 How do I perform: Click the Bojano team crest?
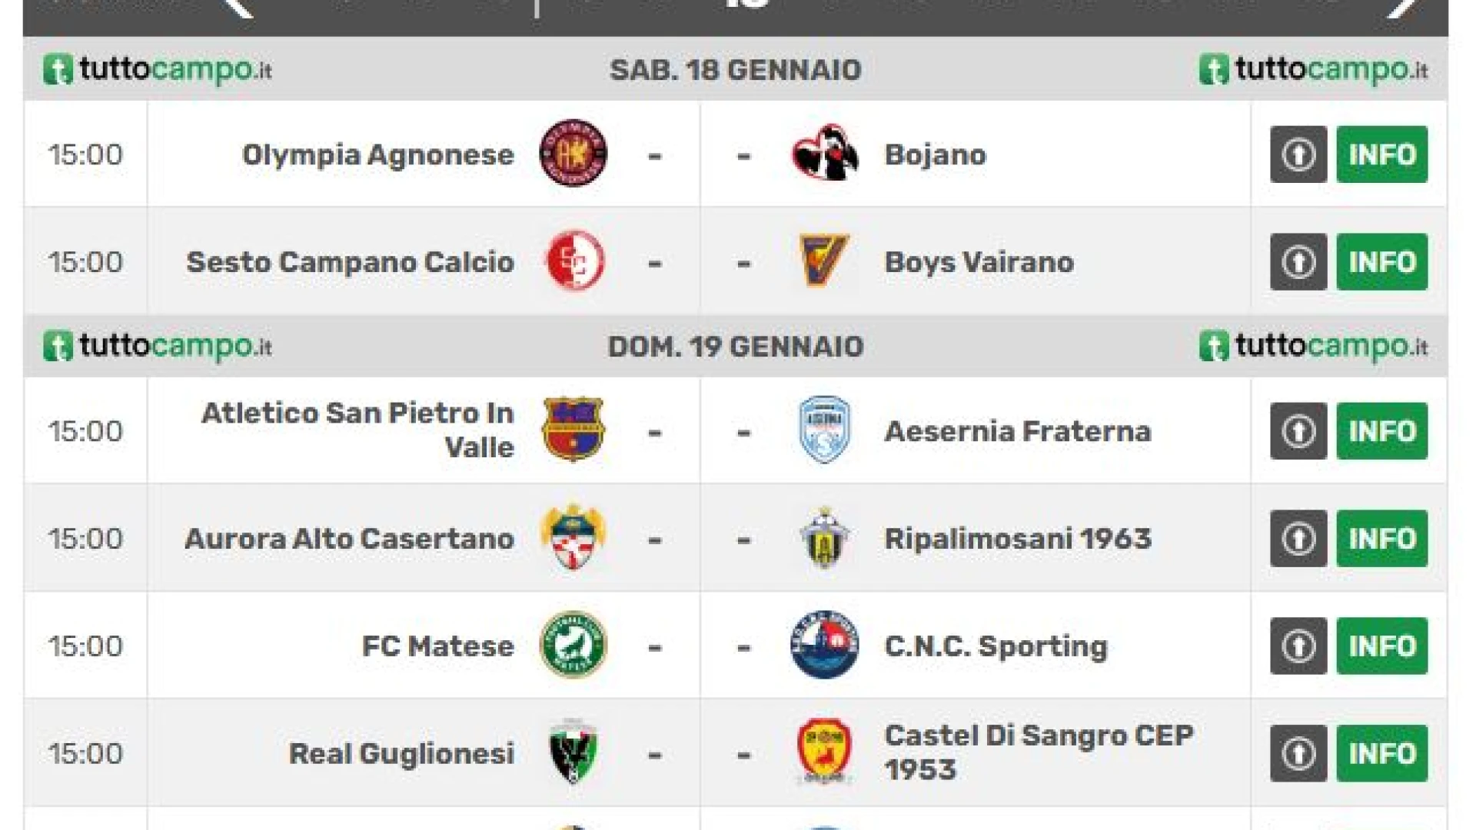[x=825, y=154]
